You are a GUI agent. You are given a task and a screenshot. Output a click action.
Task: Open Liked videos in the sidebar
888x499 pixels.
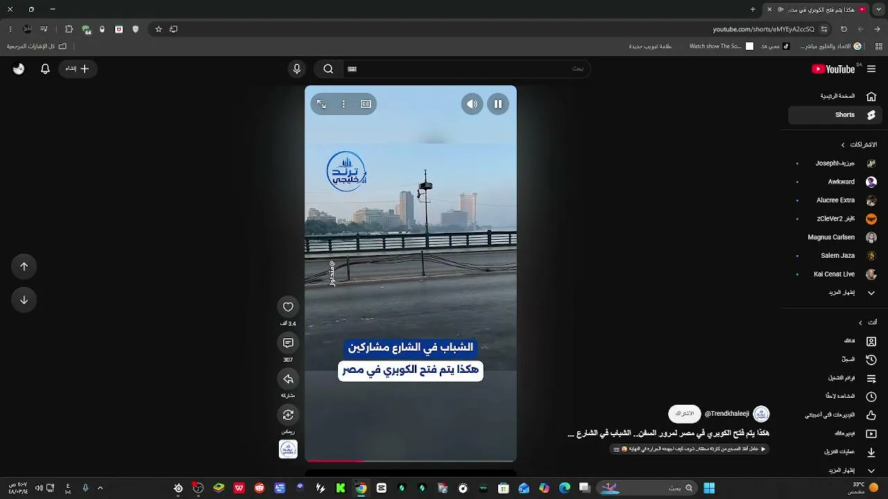click(835, 415)
